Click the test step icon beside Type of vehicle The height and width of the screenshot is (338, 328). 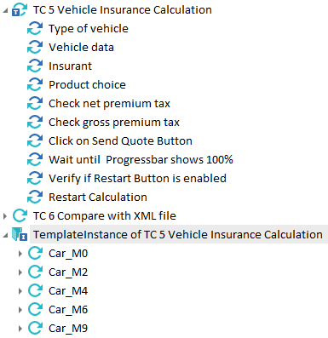coord(35,29)
